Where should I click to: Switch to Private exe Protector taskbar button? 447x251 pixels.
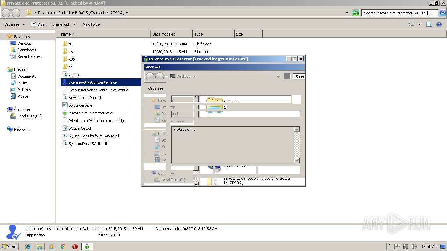[x=87, y=246]
